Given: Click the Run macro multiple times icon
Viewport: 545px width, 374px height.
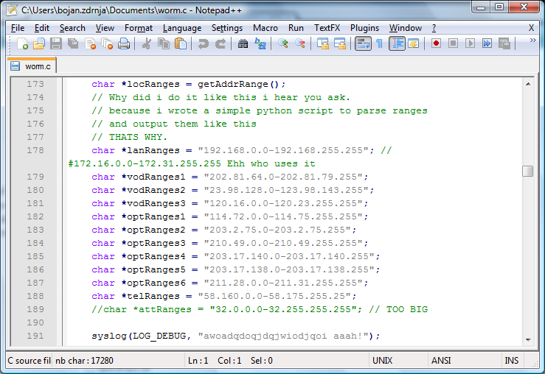Looking at the screenshot, I should pyautogui.click(x=487, y=44).
